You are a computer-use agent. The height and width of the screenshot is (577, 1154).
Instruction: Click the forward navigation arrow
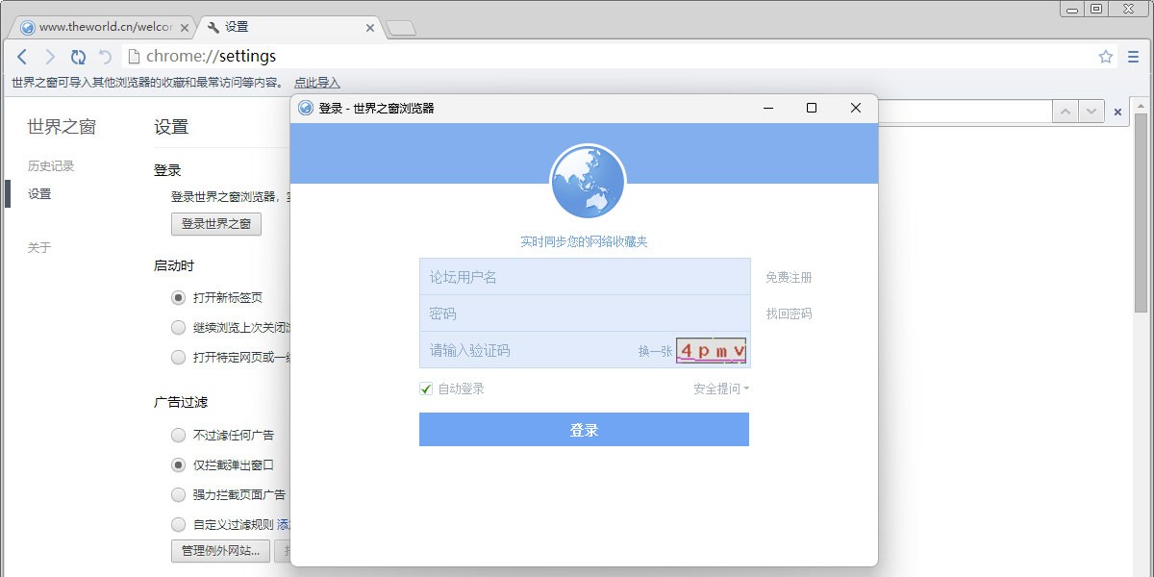click(50, 57)
